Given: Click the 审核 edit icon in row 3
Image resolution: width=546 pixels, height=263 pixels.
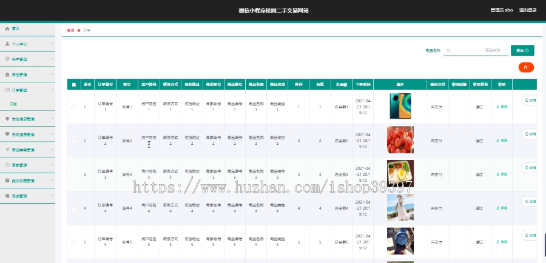Looking at the screenshot, I should coord(498,175).
